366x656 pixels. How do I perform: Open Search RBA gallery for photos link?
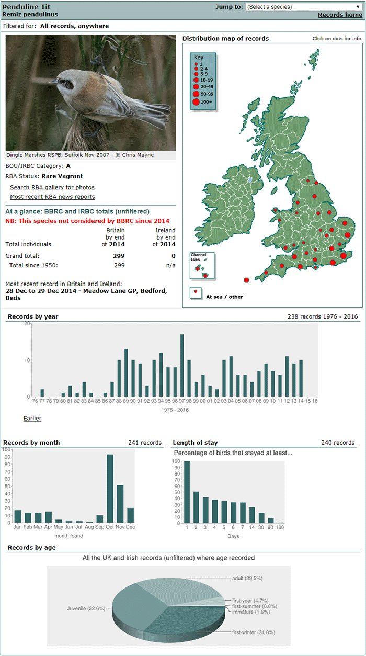(x=52, y=187)
